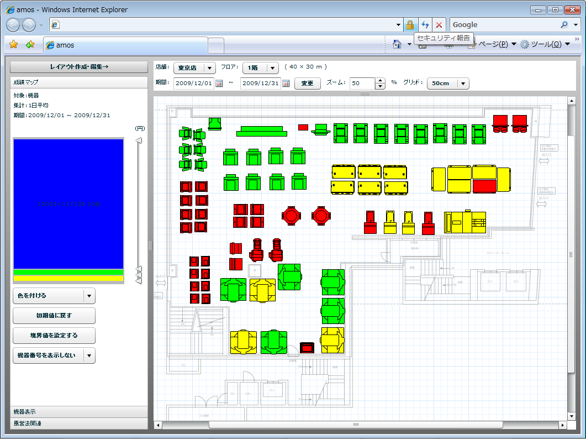Open the grid 50cm dropdown
This screenshot has height=439, width=586.
click(x=463, y=83)
